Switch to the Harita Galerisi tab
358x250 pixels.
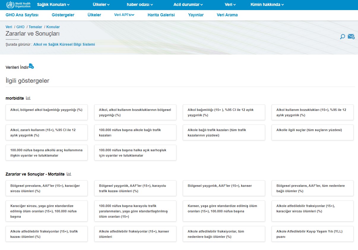coord(161,15)
